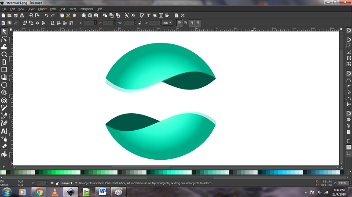Image resolution: width=352 pixels, height=197 pixels.
Task: Open the Object menu
Action: [x=42, y=9]
